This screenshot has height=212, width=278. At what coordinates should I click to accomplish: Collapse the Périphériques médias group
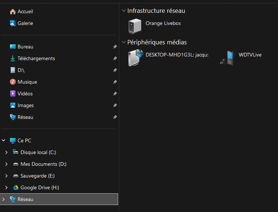(124, 42)
